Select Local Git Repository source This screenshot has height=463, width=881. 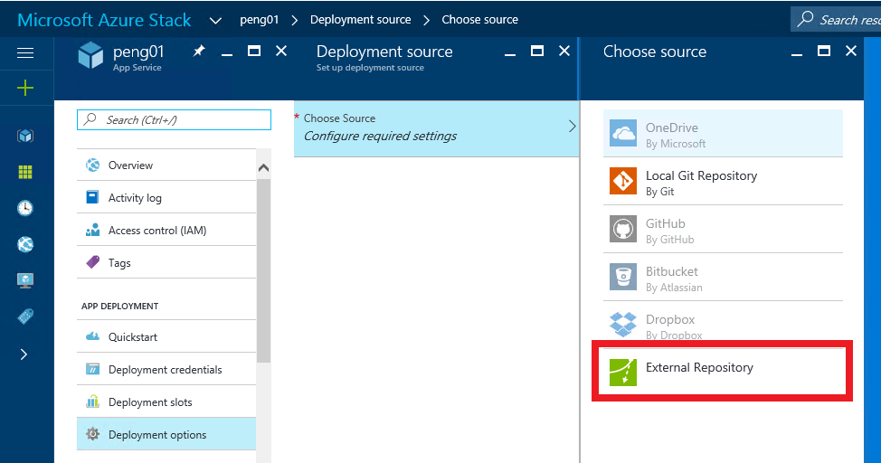pyautogui.click(x=723, y=182)
